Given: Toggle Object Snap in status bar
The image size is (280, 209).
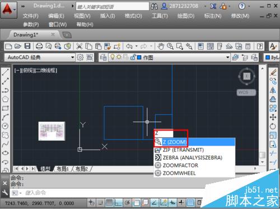Looking at the screenshot, I should (x=136, y=203).
